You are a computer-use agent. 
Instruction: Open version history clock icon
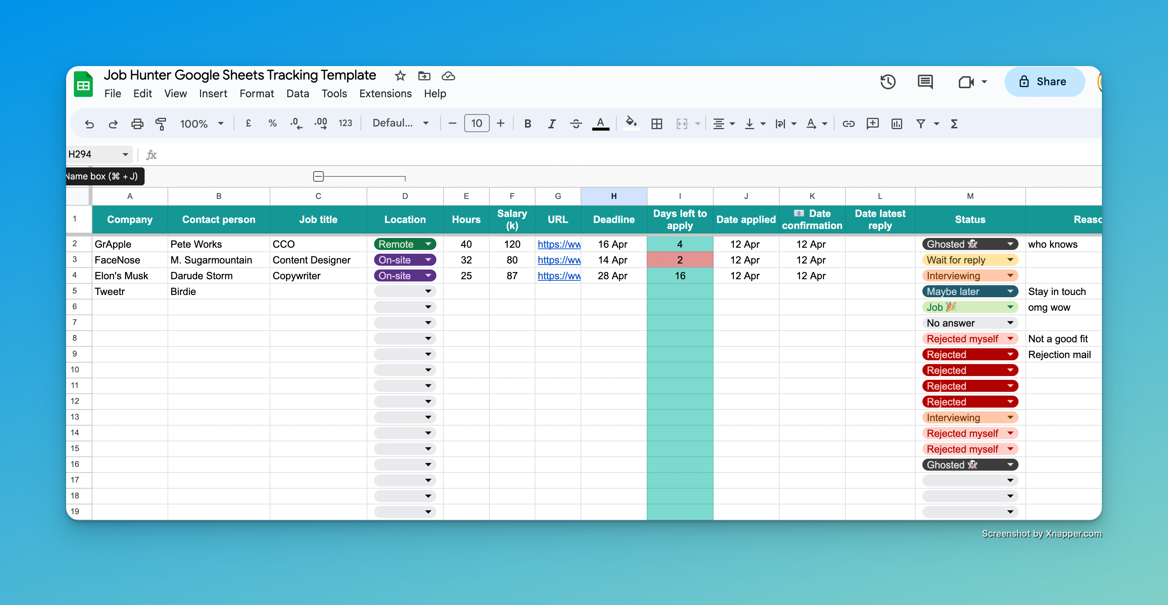click(887, 82)
